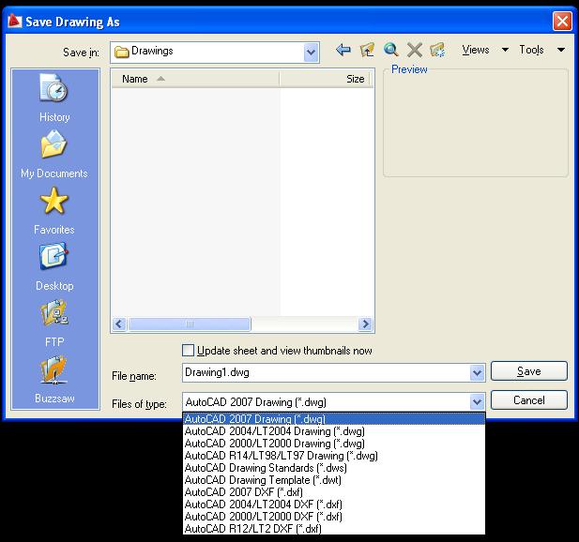Open the FTP locations shortcut

tap(54, 324)
